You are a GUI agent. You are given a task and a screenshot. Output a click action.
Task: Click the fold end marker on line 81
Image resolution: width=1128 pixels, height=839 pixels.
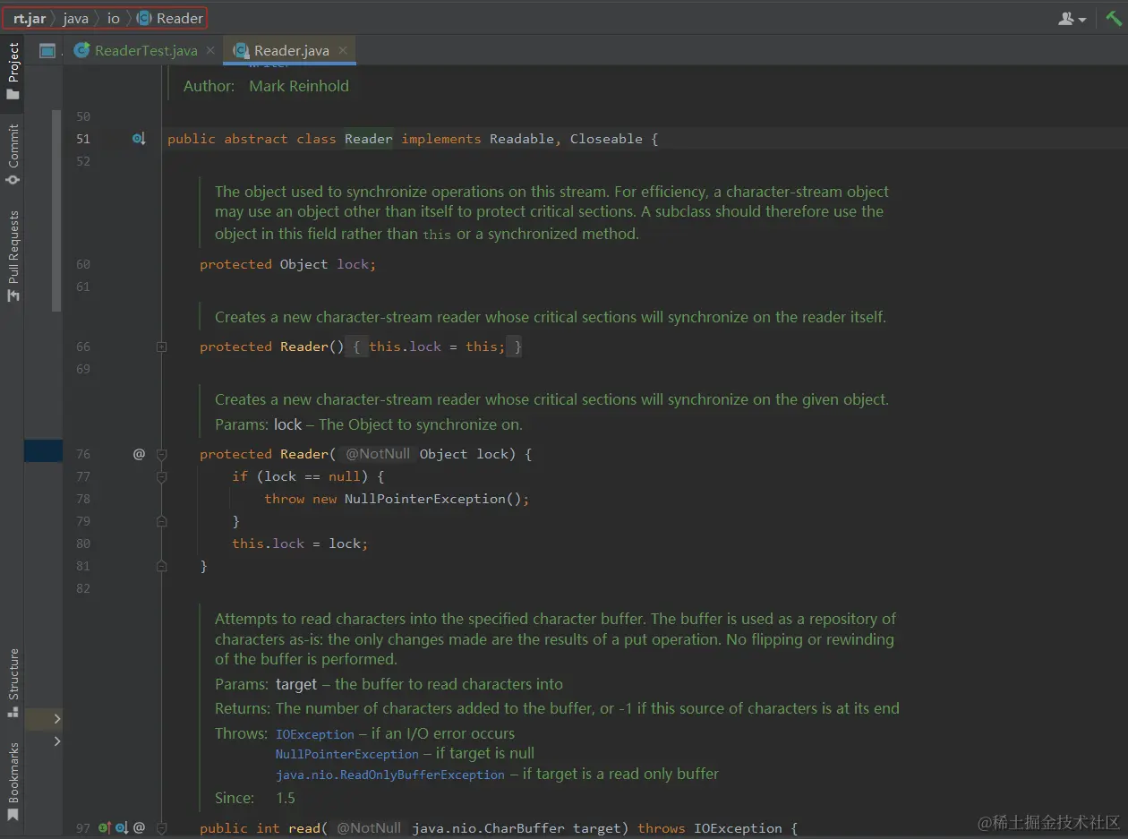pos(161,566)
